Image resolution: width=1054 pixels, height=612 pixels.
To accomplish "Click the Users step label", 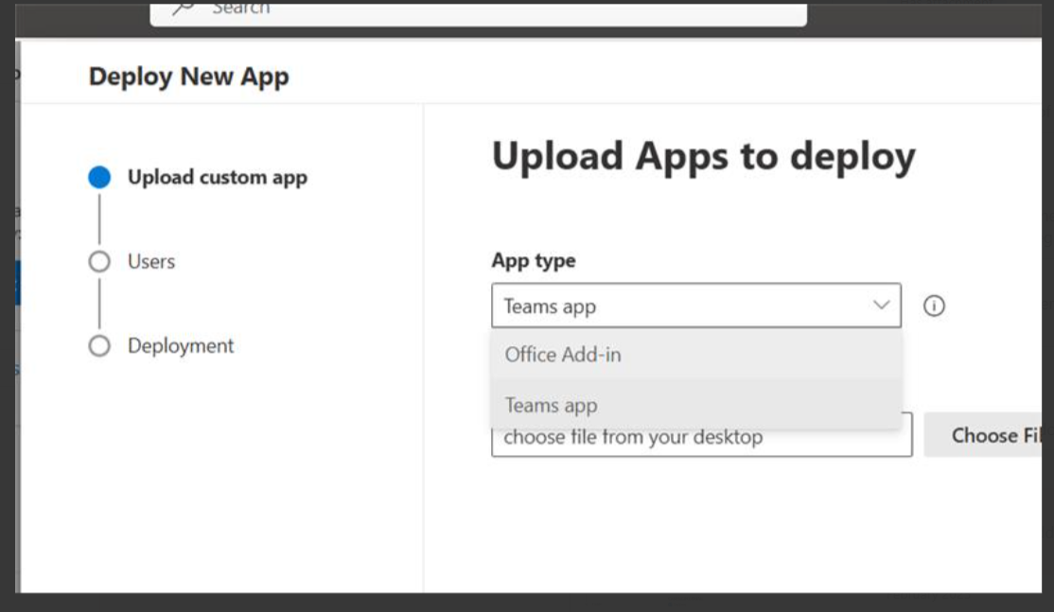I will pyautogui.click(x=151, y=261).
